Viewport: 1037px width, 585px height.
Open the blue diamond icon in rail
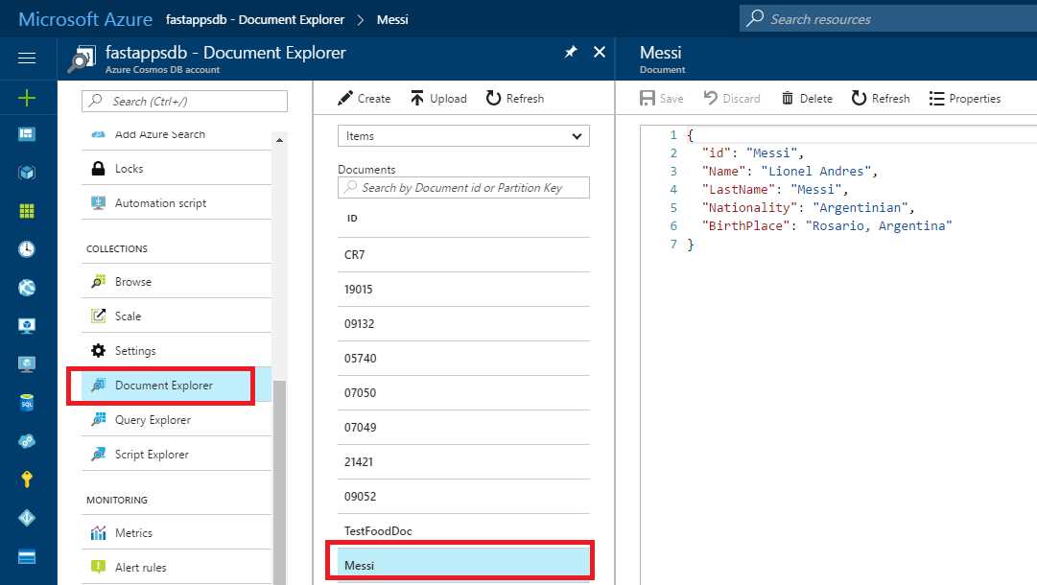(x=27, y=518)
